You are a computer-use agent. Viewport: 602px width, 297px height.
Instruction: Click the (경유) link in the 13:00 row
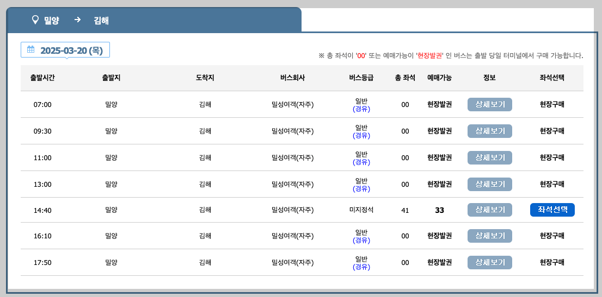pos(361,189)
